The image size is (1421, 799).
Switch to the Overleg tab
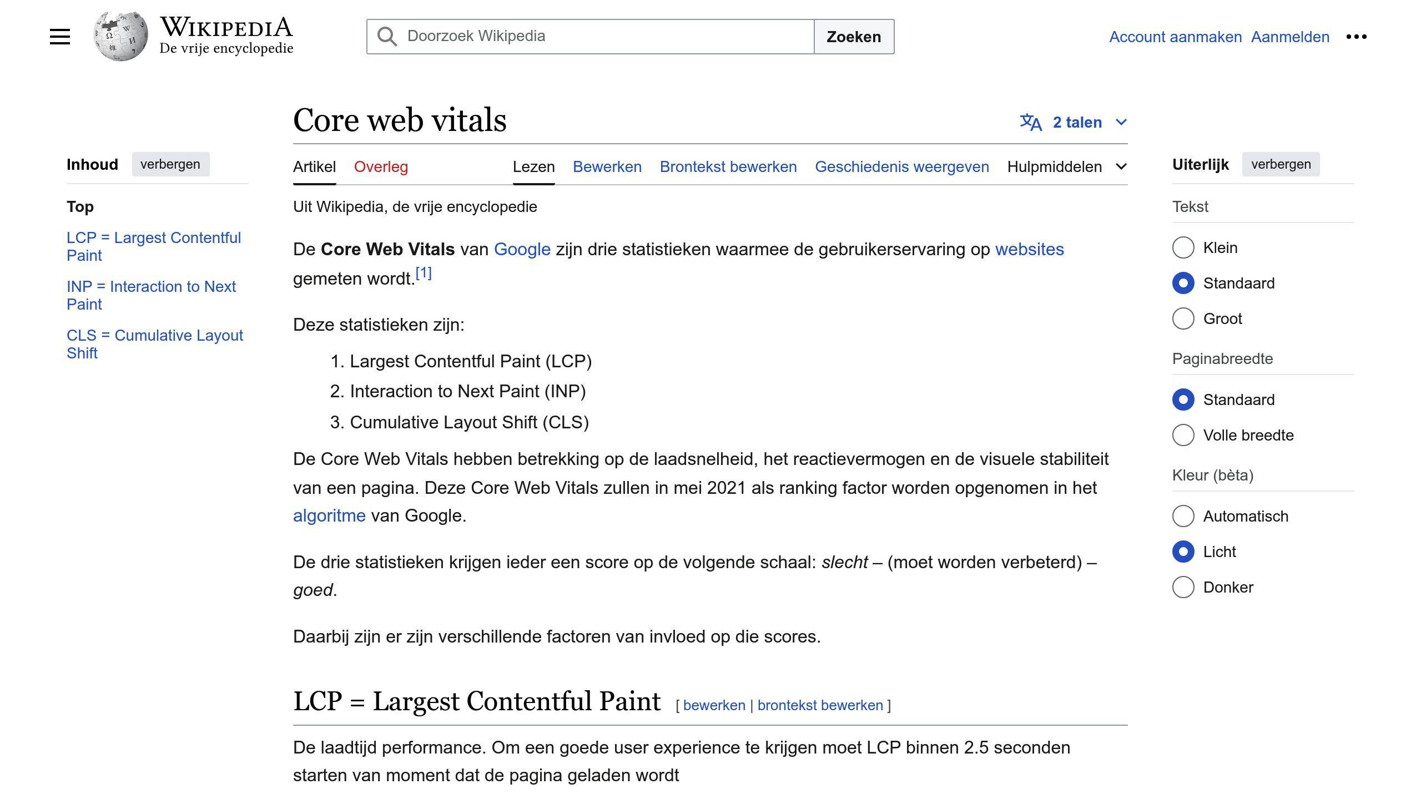[381, 167]
